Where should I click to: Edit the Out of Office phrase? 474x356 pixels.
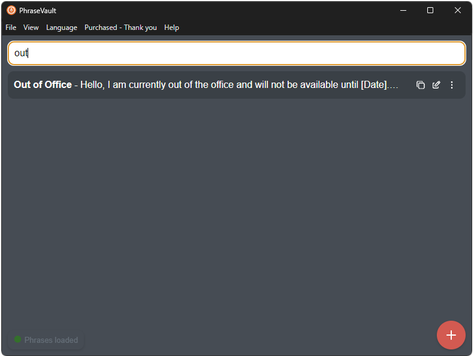click(436, 85)
